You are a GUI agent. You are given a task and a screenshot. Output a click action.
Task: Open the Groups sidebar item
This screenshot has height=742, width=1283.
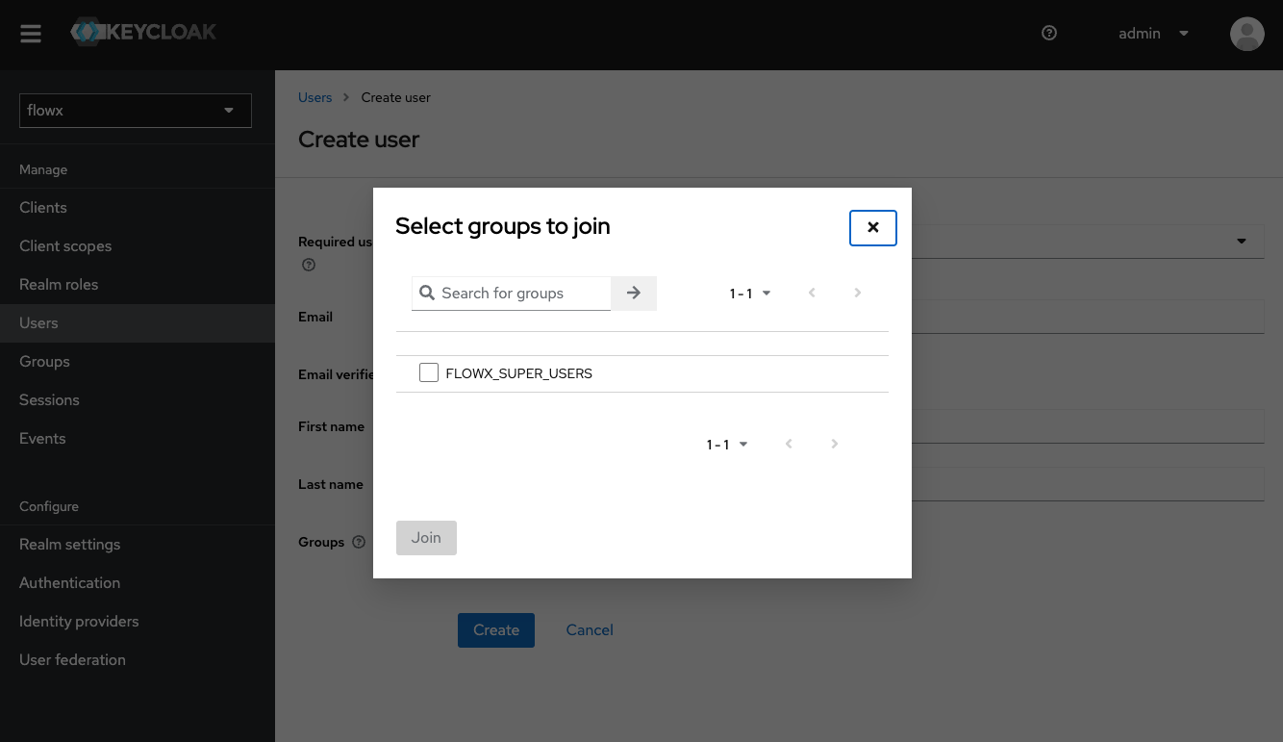click(138, 362)
